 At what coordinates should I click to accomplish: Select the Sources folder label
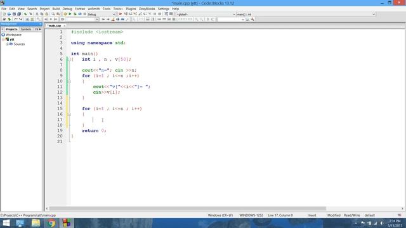pos(19,44)
